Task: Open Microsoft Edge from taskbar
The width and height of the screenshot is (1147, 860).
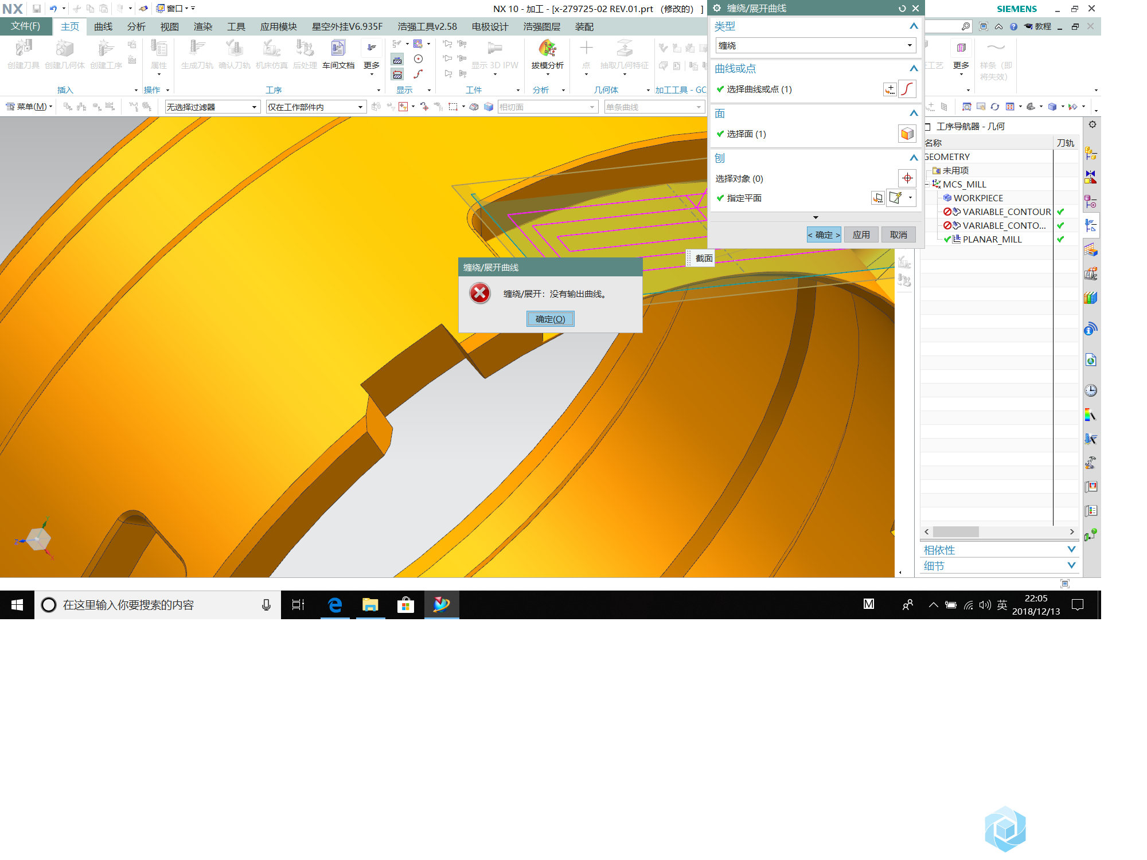Action: click(335, 605)
